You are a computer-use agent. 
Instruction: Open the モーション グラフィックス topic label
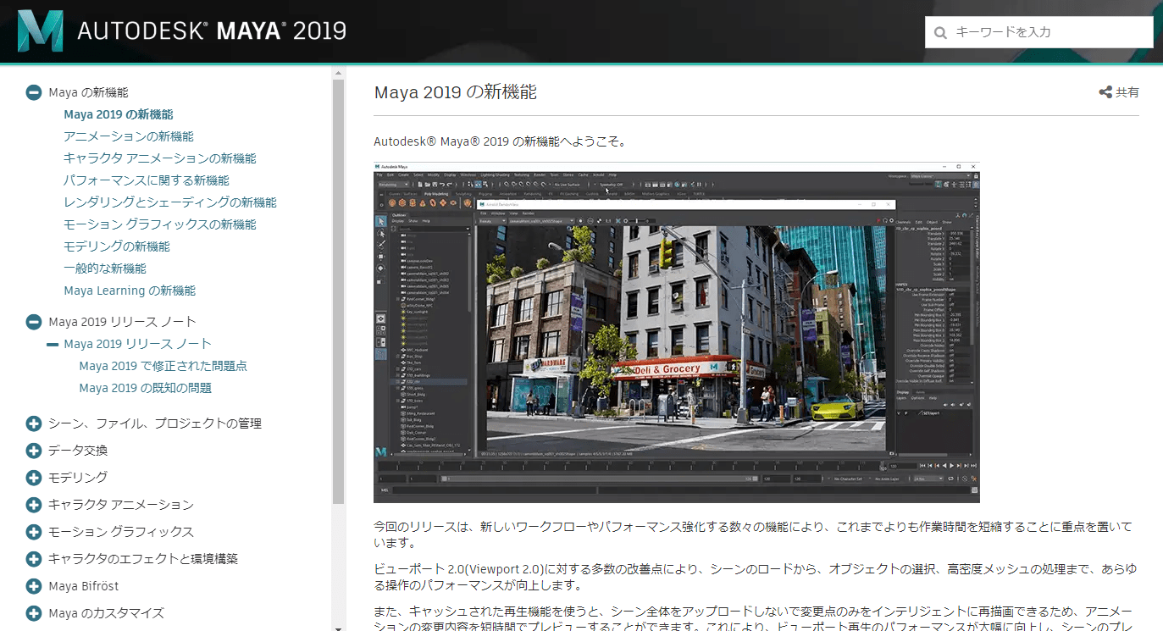click(121, 532)
